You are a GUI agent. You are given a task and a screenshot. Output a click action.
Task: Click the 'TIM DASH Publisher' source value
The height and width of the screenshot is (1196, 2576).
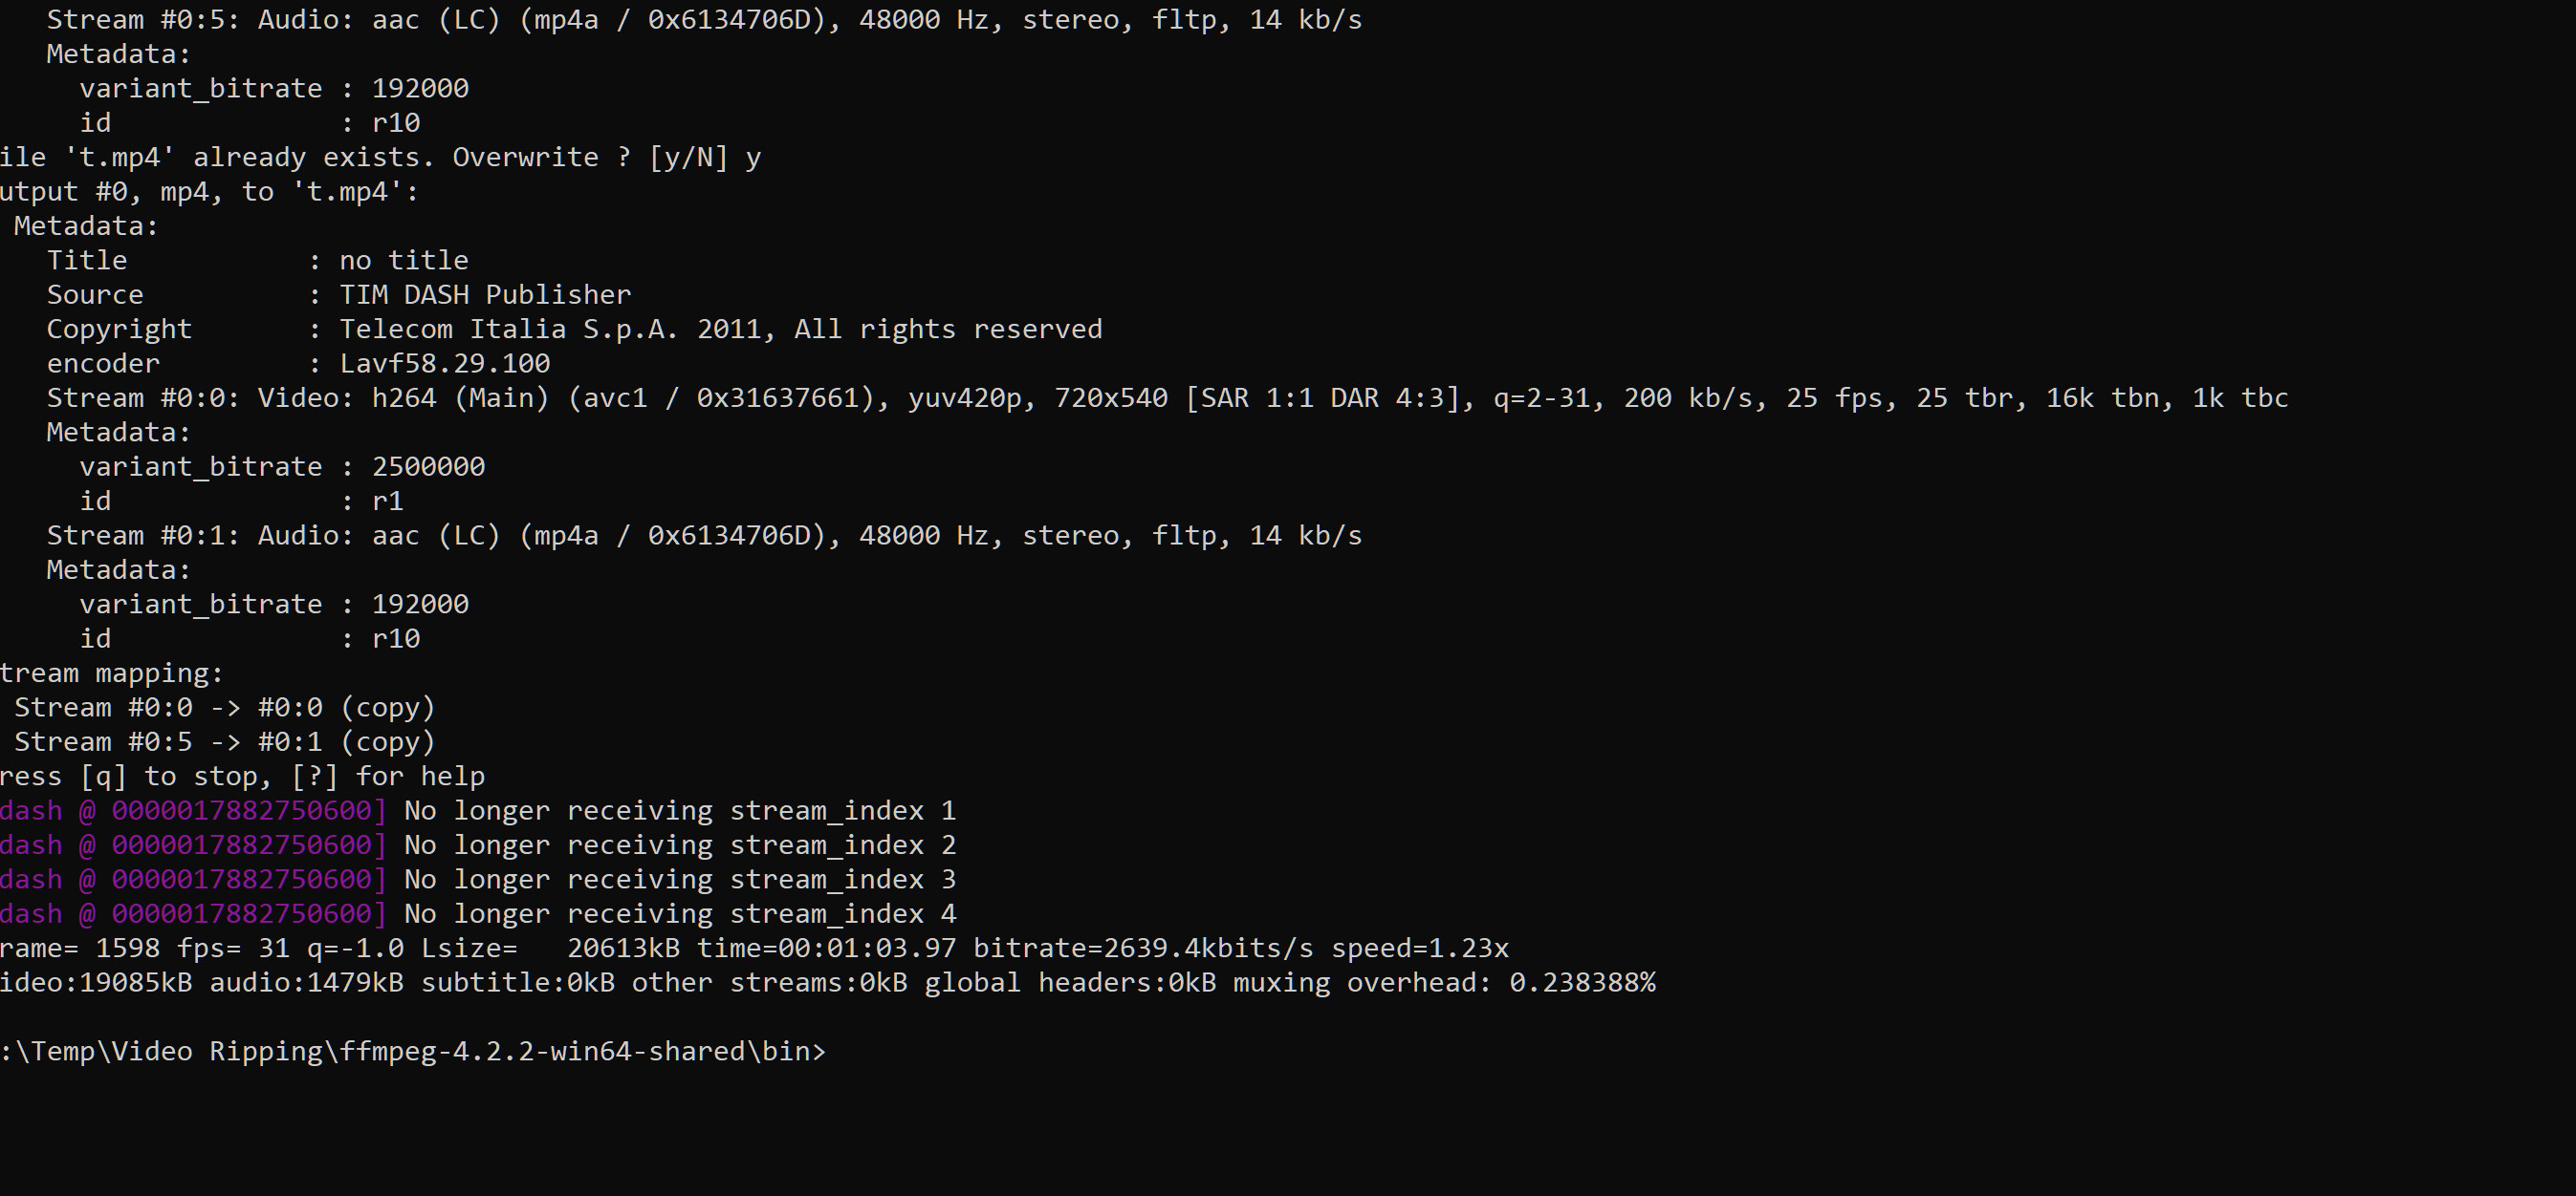(x=485, y=295)
